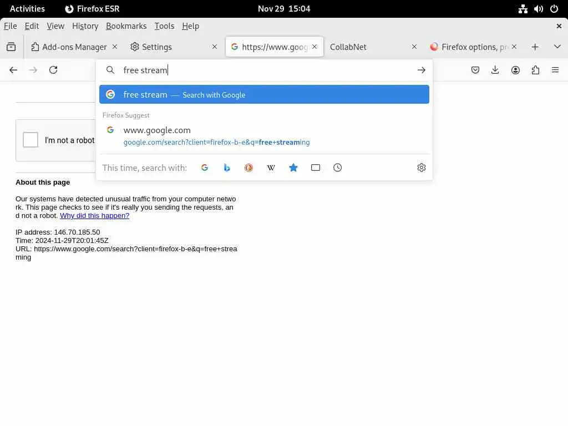Go back using the back arrow
Image resolution: width=568 pixels, height=426 pixels.
click(13, 70)
